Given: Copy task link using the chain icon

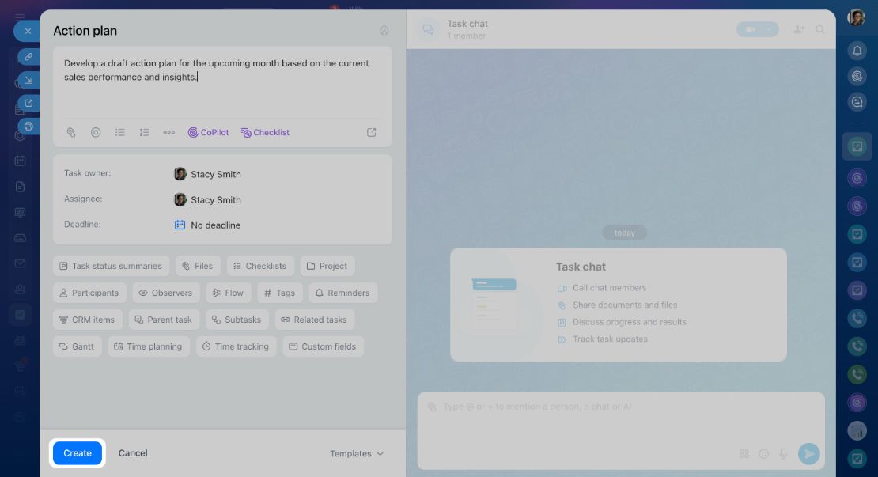Looking at the screenshot, I should [28, 57].
